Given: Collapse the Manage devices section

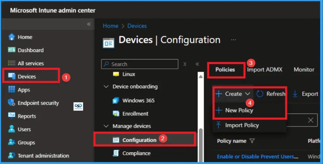Looking at the screenshot, I should (106, 126).
